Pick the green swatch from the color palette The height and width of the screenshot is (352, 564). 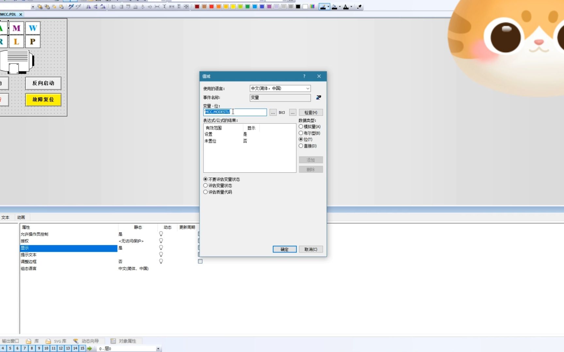coord(247,6)
